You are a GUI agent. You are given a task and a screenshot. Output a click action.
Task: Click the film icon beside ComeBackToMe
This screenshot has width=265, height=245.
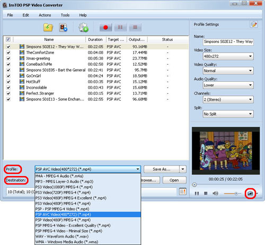(x=22, y=64)
